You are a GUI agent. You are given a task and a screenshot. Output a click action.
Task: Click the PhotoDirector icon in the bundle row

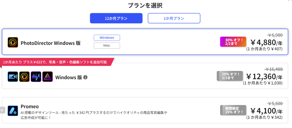[24, 77]
